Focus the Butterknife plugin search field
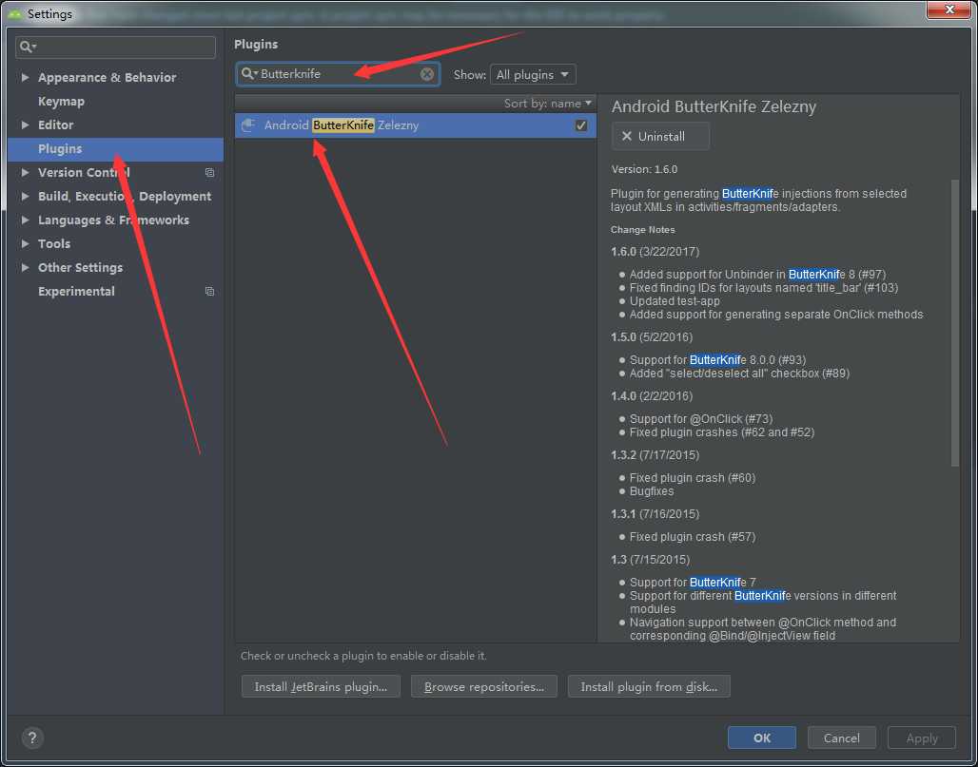Screen dimensions: 978x767 point(338,74)
